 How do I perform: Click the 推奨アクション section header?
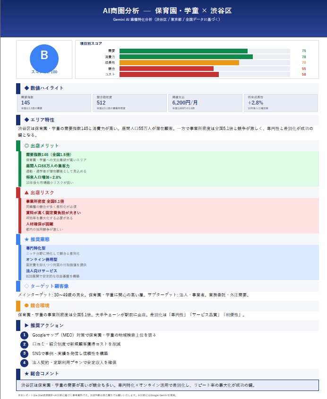167,325
